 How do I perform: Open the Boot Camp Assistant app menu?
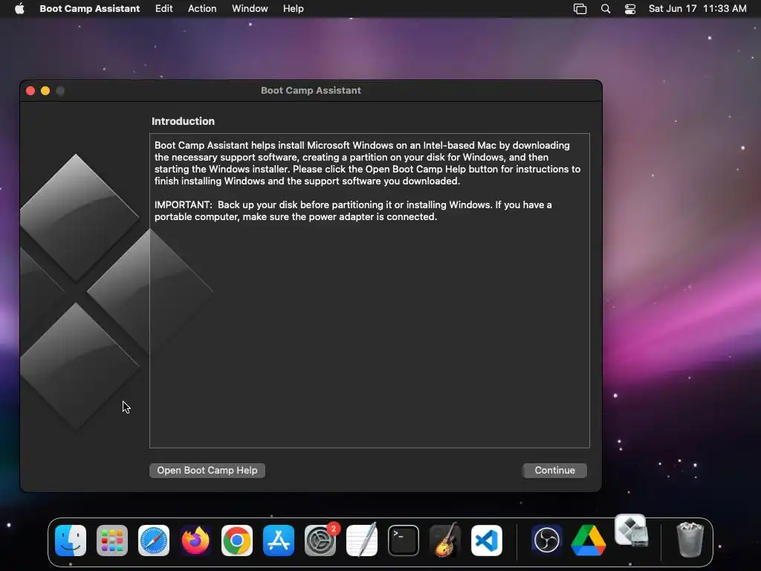tap(90, 8)
